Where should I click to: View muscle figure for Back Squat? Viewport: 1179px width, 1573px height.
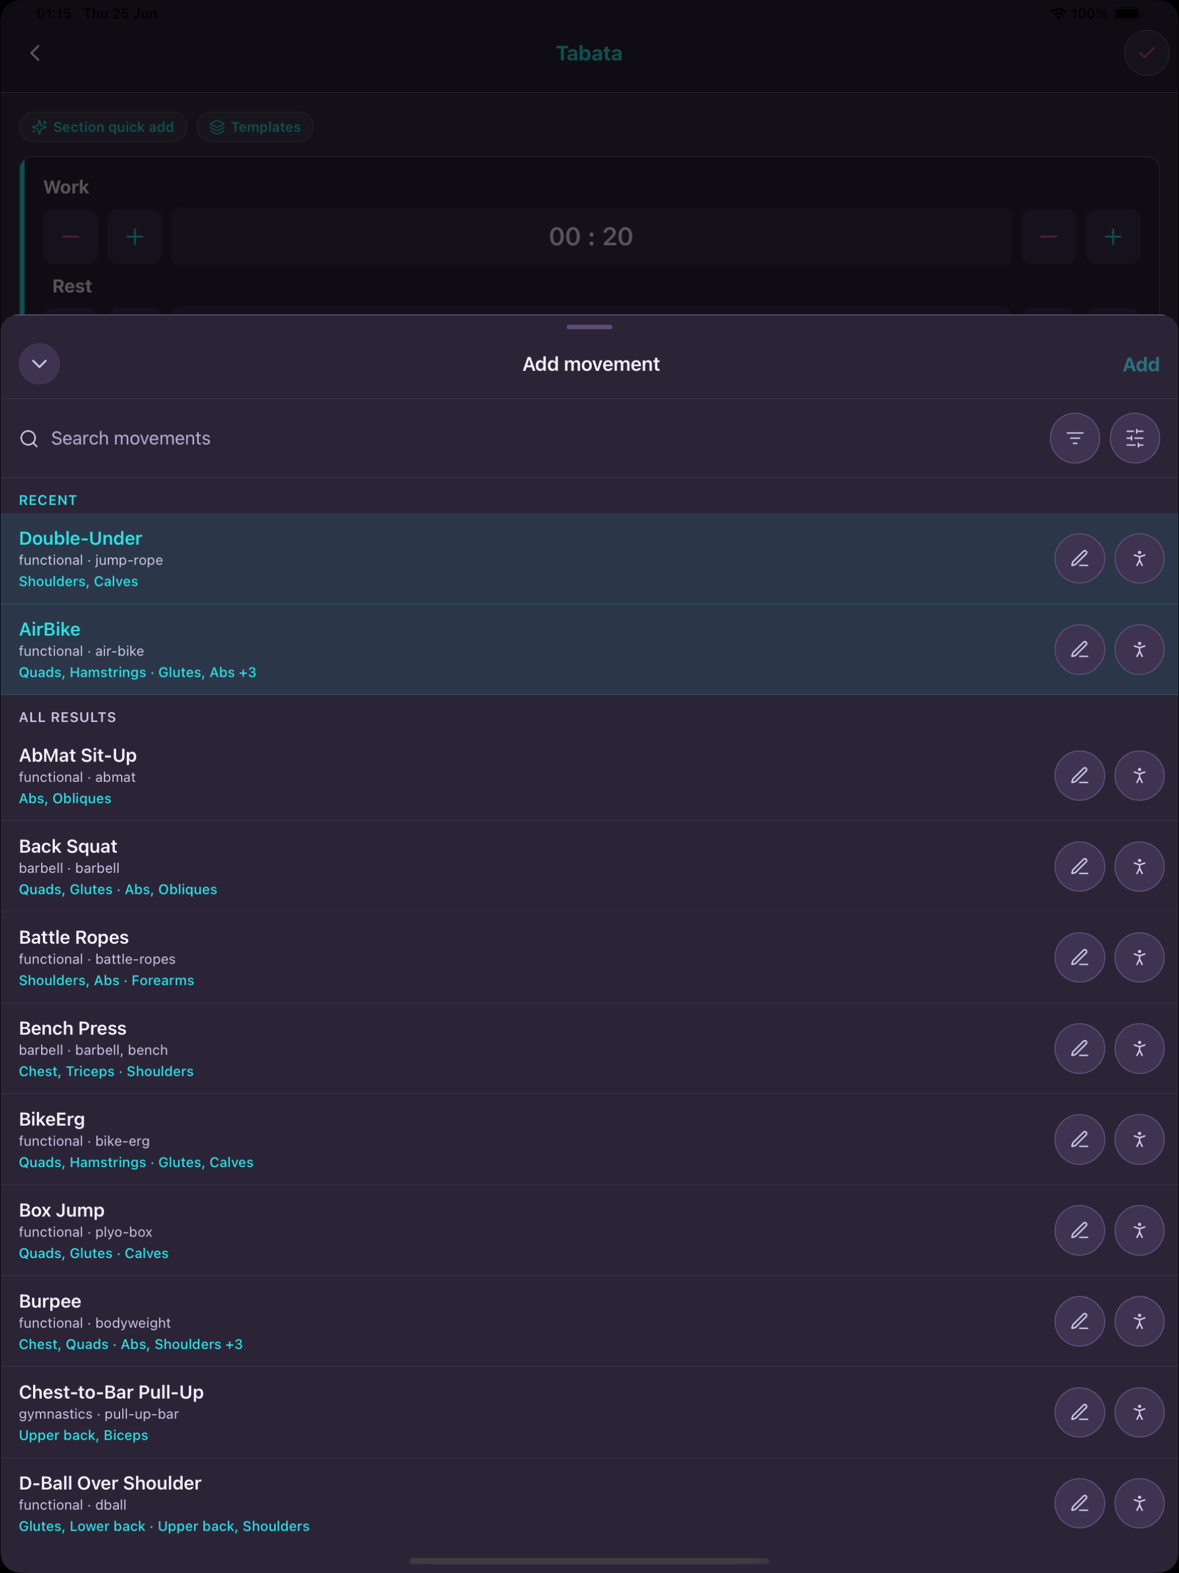[x=1139, y=867]
